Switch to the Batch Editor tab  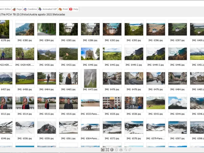5,9
